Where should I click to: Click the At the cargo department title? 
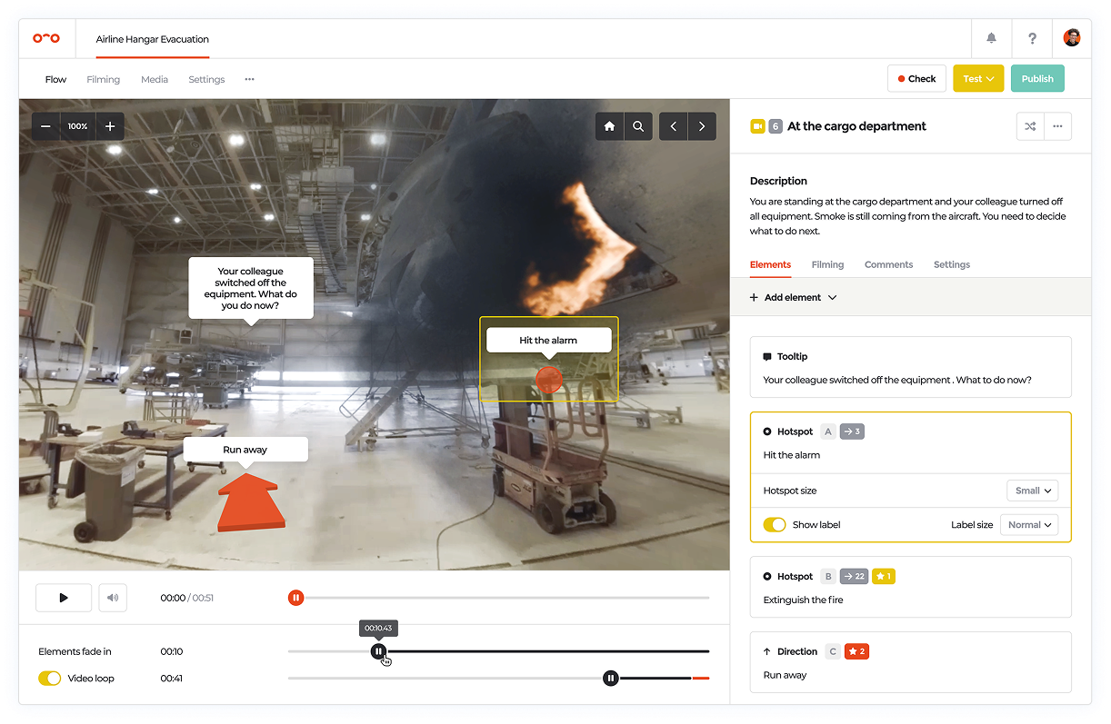pos(856,126)
